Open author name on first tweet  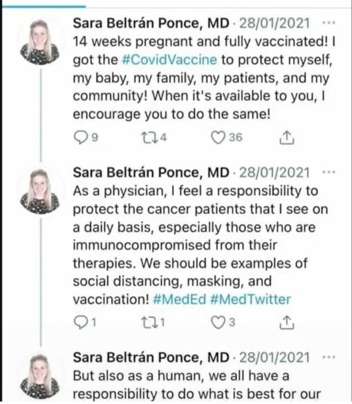point(151,24)
